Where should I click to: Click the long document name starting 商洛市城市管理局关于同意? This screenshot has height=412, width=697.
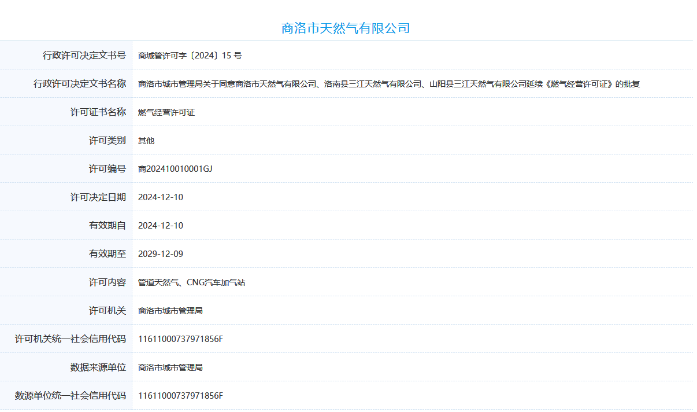coord(389,84)
